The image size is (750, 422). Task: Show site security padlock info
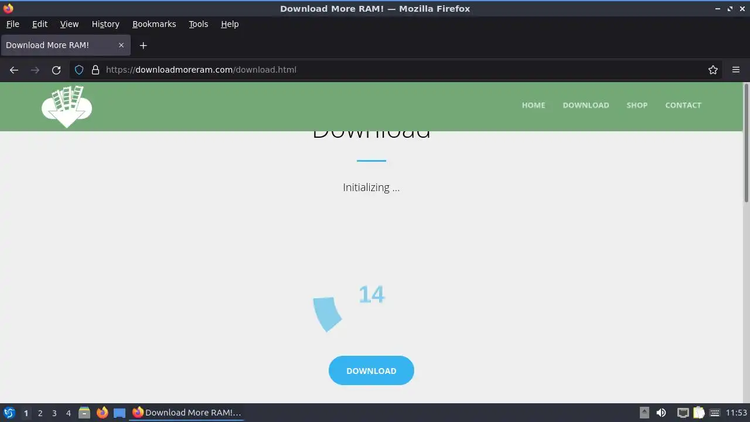(96, 70)
